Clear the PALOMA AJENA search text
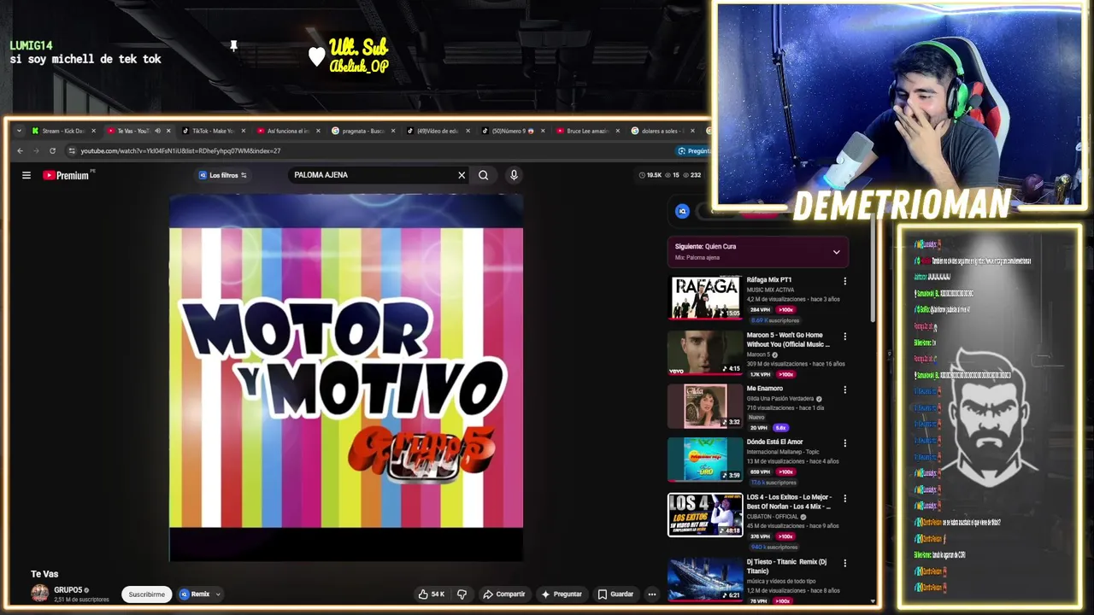The width and height of the screenshot is (1094, 615). click(x=462, y=175)
